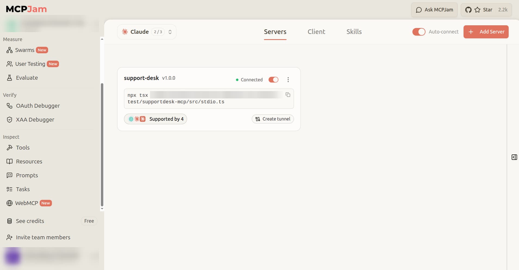Click the stdio.ts command path text
The height and width of the screenshot is (270, 519).
click(x=176, y=102)
